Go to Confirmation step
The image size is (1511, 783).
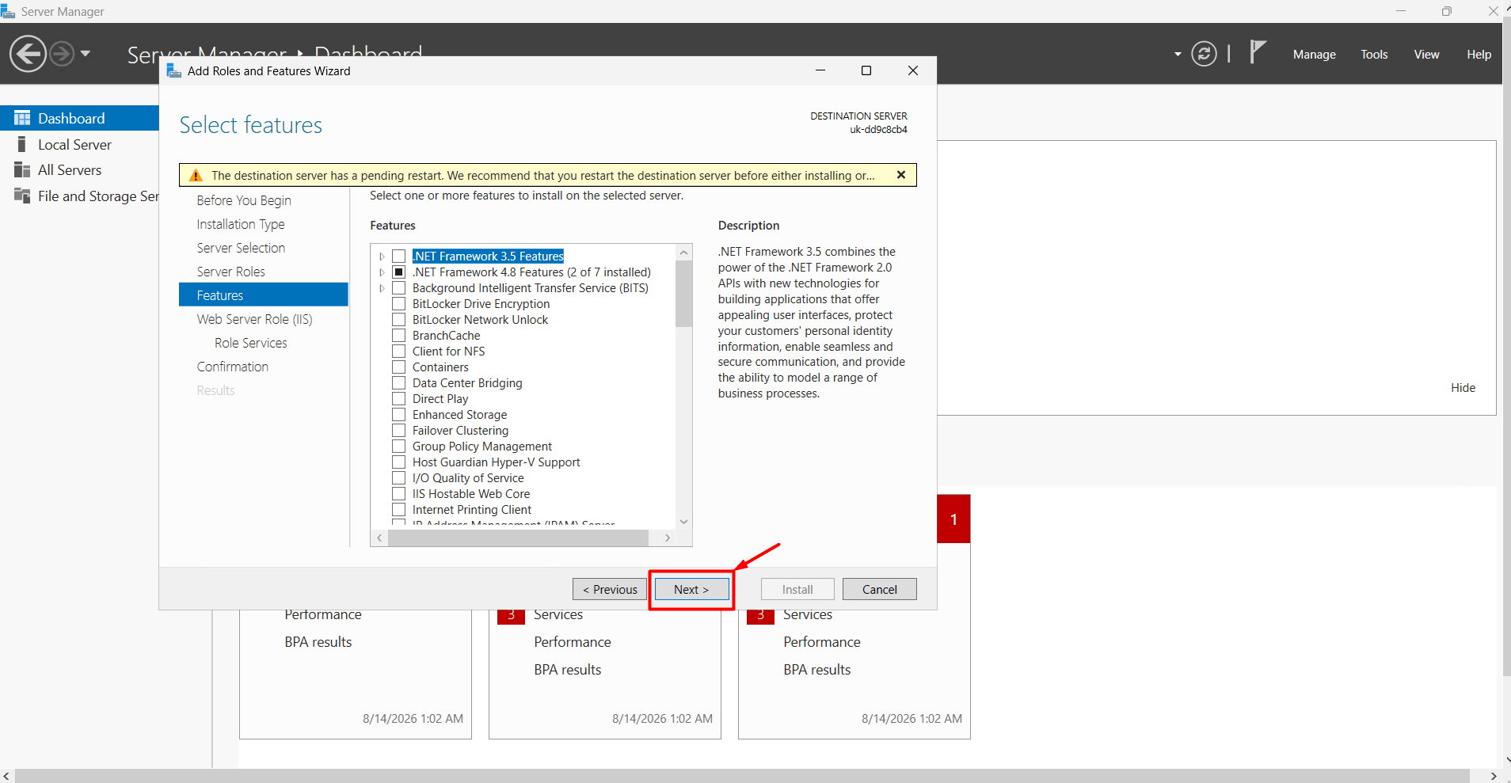[x=233, y=367]
